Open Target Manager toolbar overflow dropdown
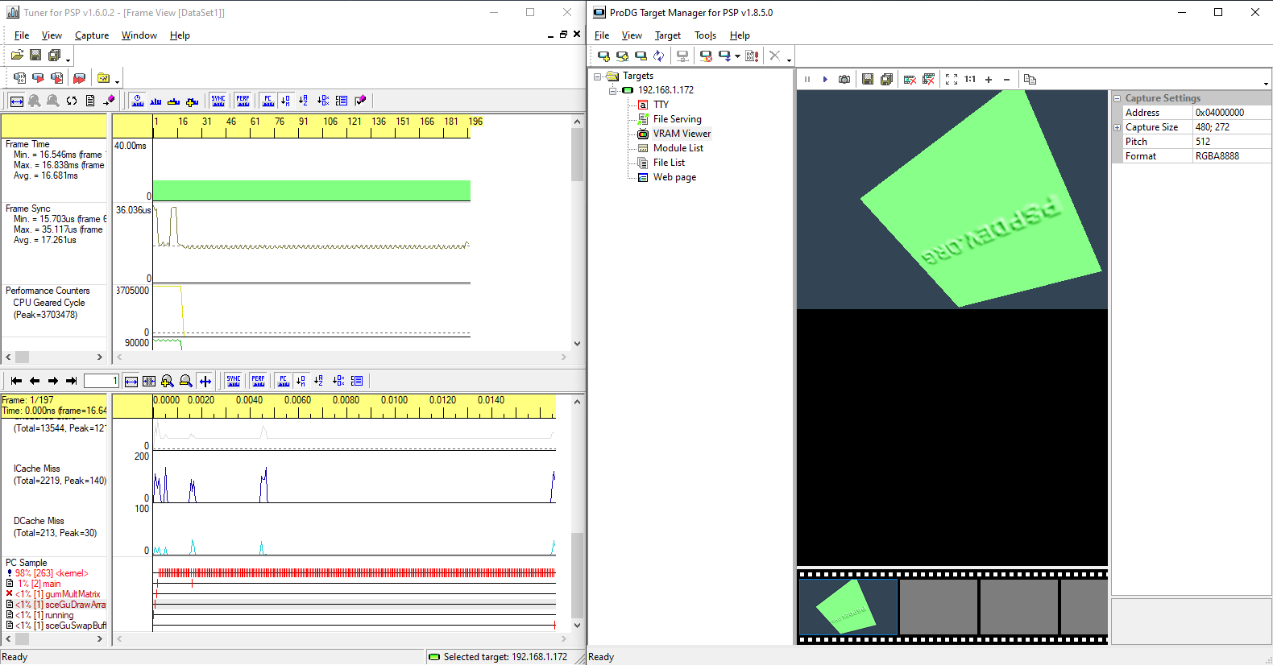 pos(789,60)
